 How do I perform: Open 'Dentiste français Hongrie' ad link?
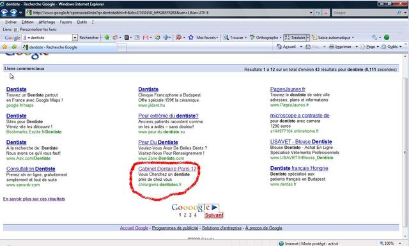point(299,168)
